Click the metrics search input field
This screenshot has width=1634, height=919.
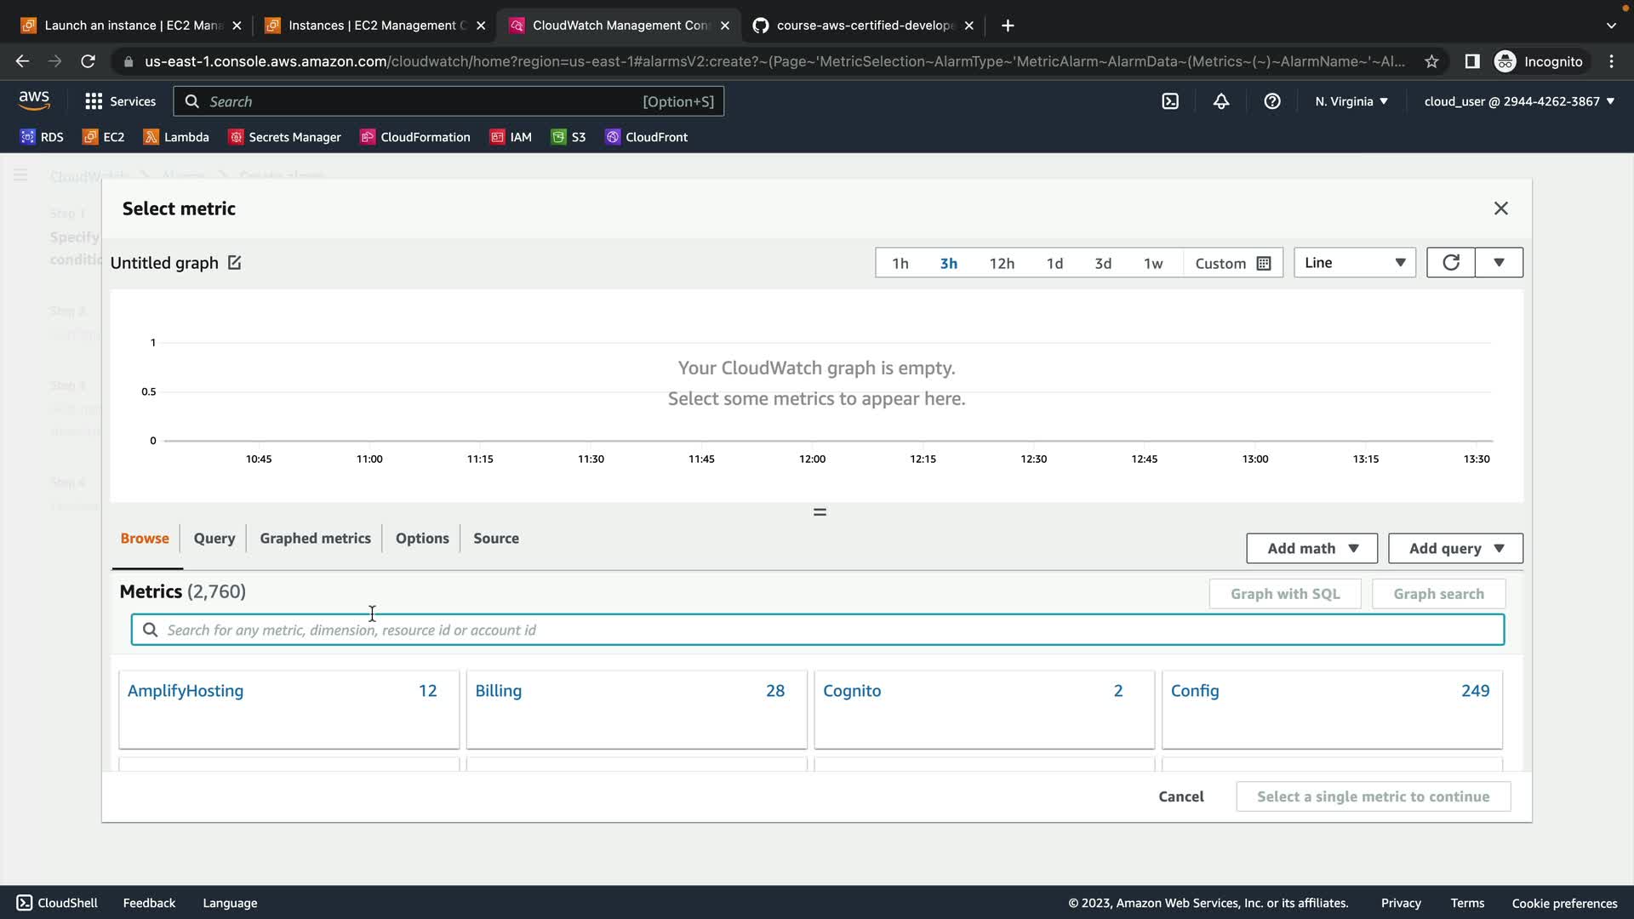[817, 631]
